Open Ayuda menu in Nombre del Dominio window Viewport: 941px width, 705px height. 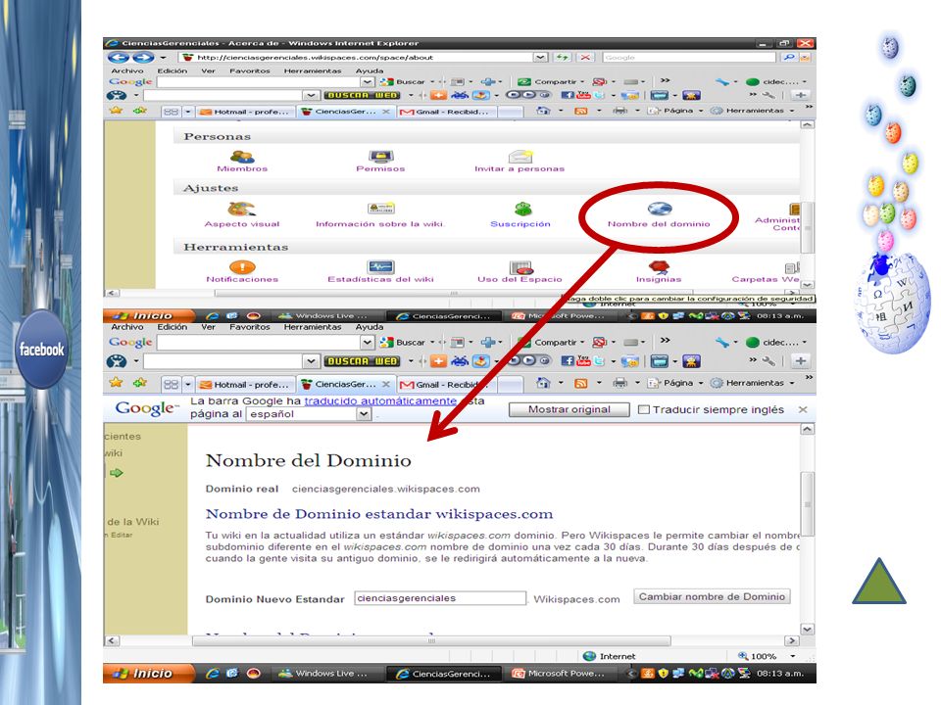point(370,327)
